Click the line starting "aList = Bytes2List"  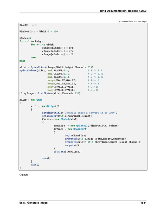click(x=56, y=67)
